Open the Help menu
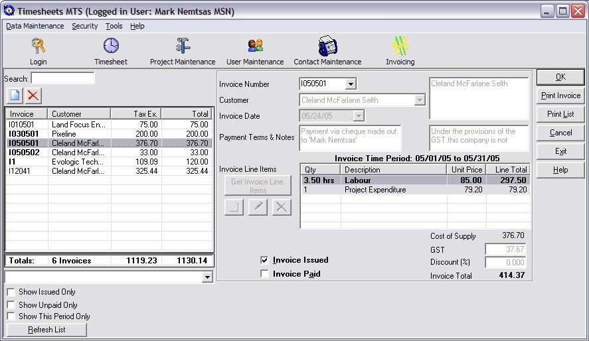 click(137, 26)
